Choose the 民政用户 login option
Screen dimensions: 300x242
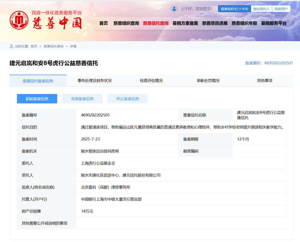pos(281,9)
